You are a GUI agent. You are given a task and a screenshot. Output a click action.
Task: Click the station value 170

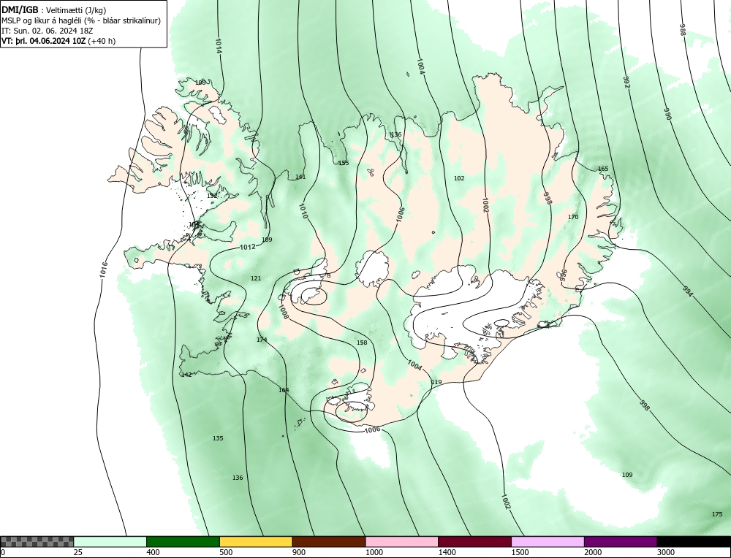pyautogui.click(x=573, y=217)
